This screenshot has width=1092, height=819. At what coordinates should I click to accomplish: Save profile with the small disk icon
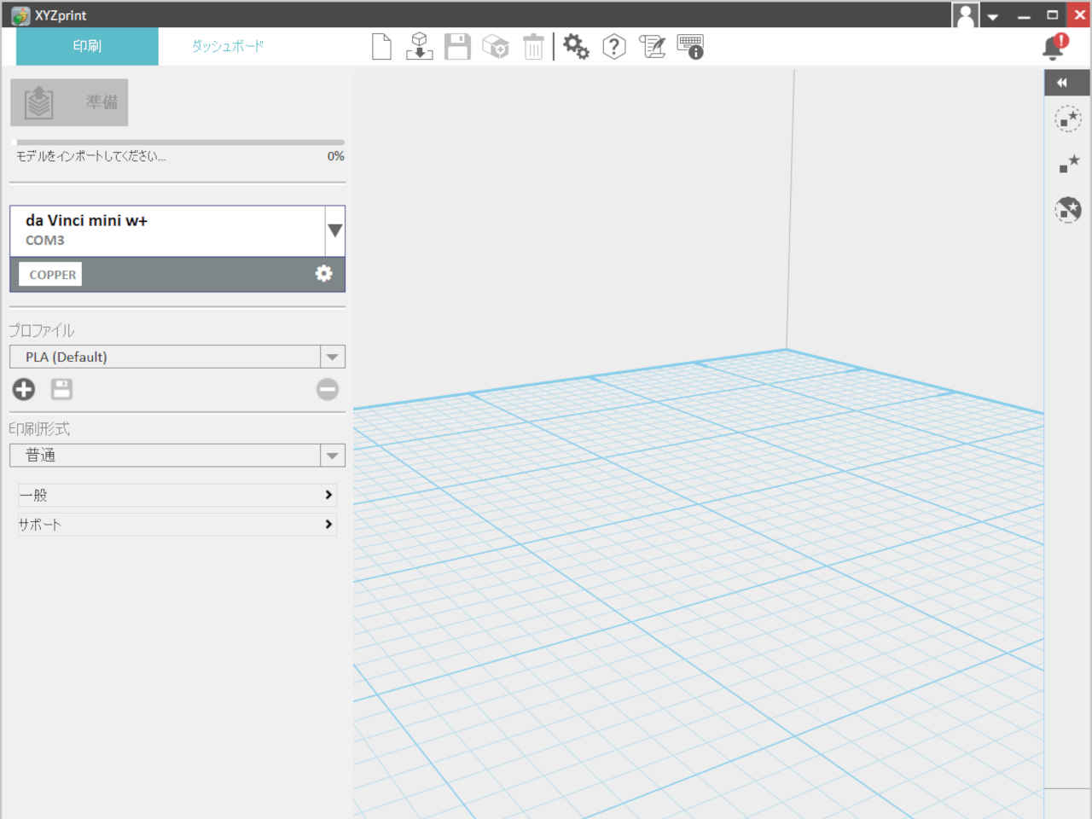click(x=61, y=389)
